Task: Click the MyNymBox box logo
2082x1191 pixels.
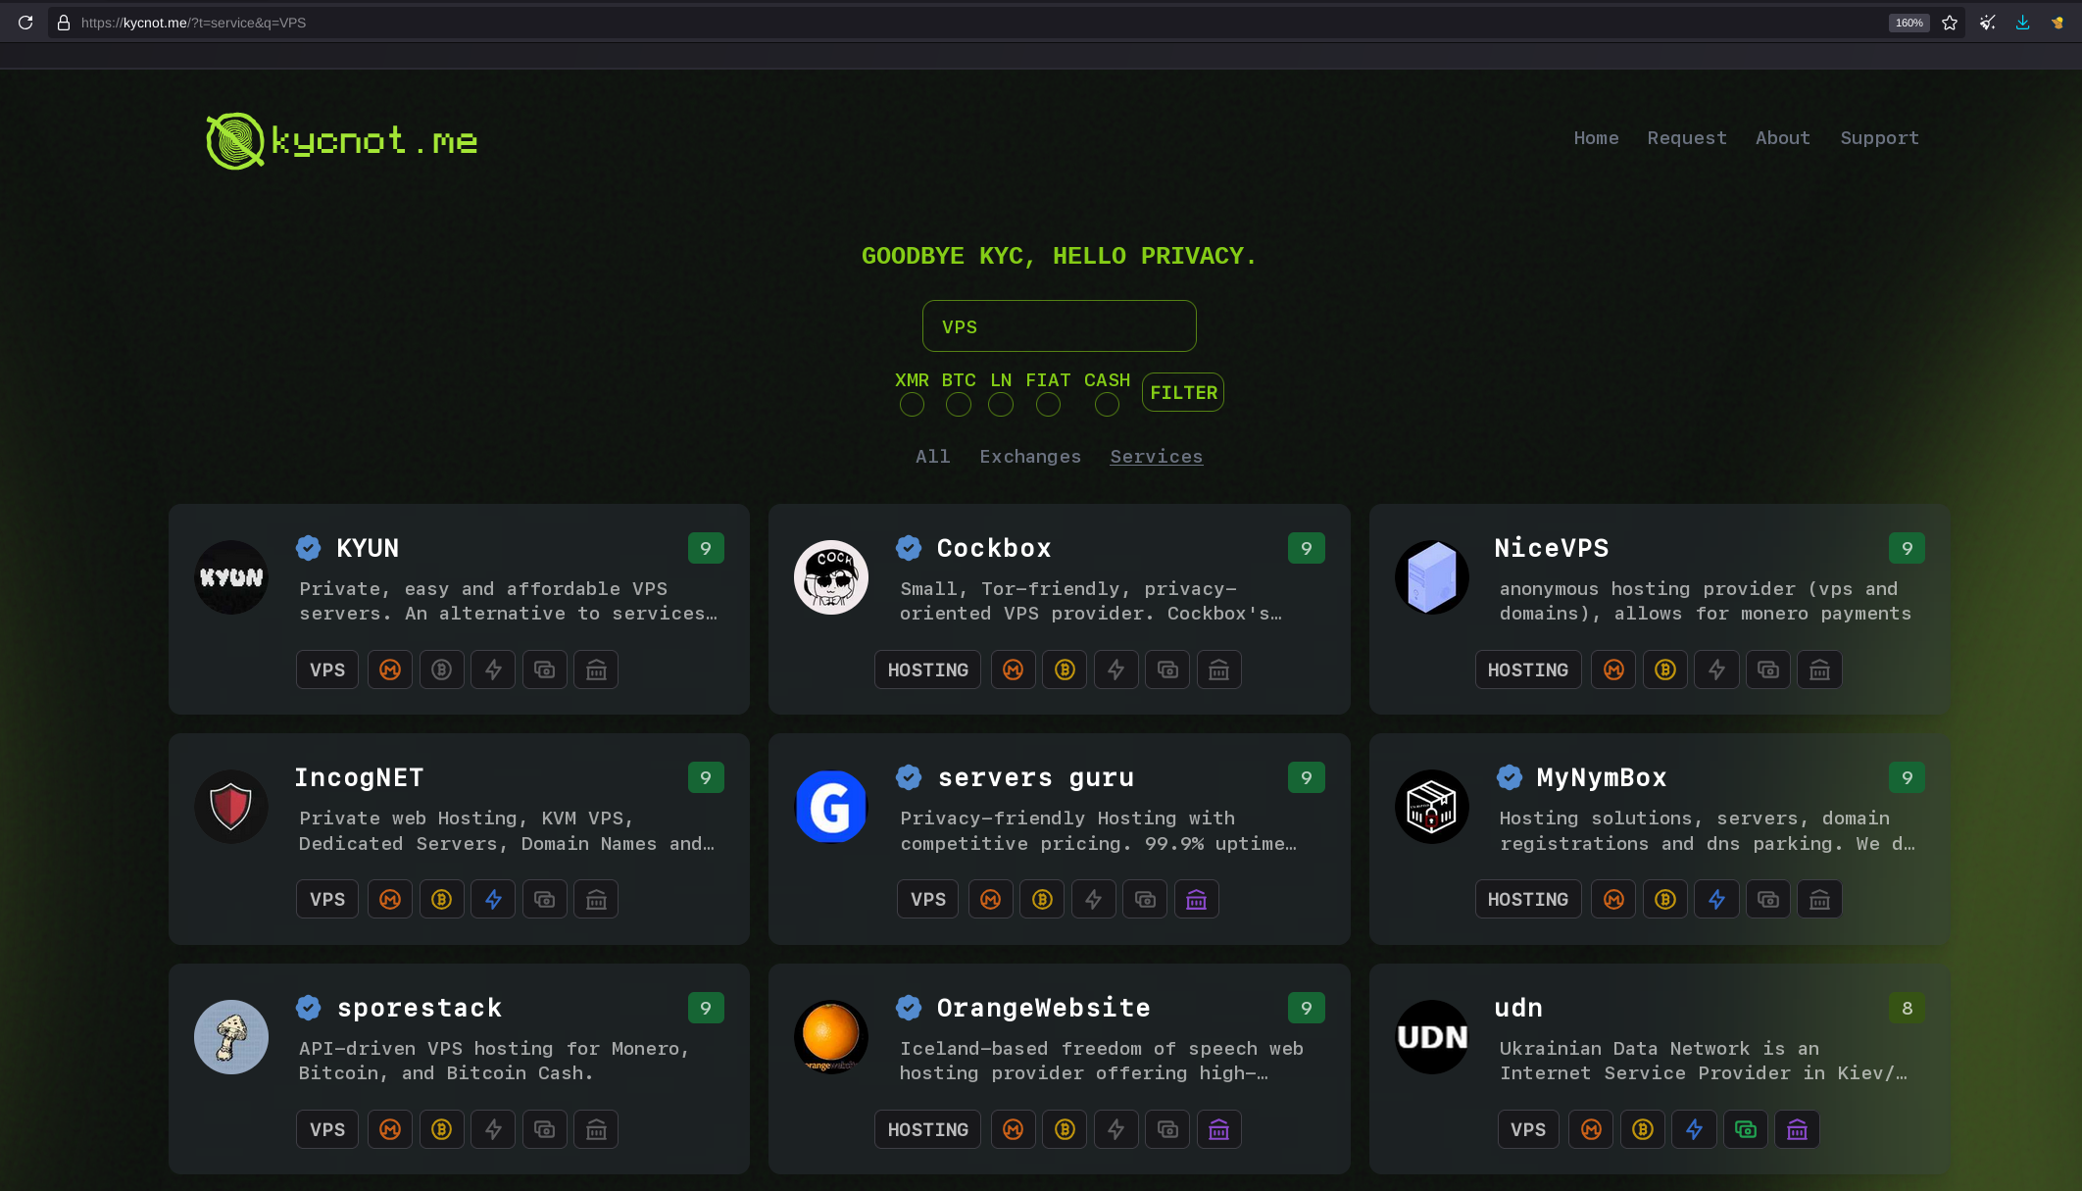Action: point(1432,807)
